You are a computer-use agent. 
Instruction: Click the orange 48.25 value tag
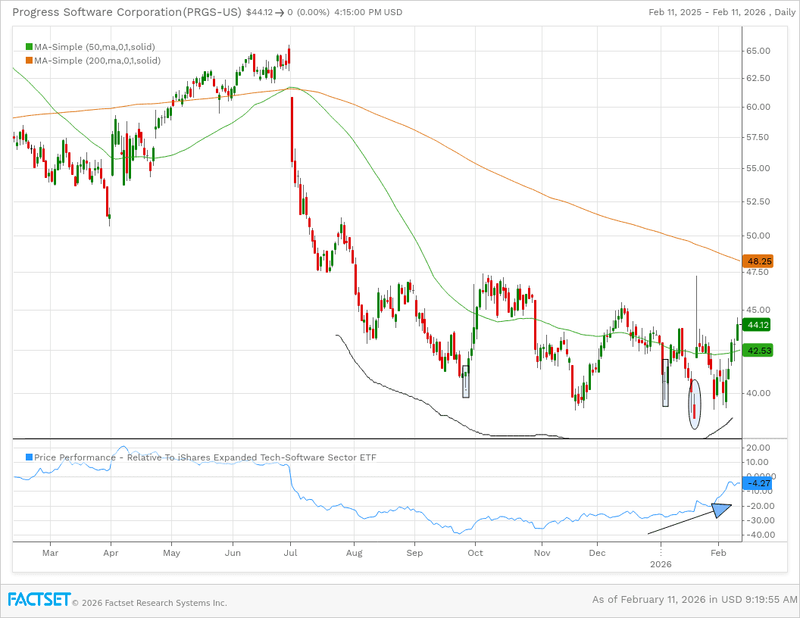758,261
